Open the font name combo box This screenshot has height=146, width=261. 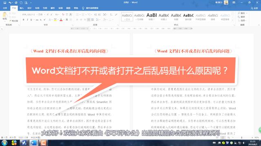pos(29,15)
